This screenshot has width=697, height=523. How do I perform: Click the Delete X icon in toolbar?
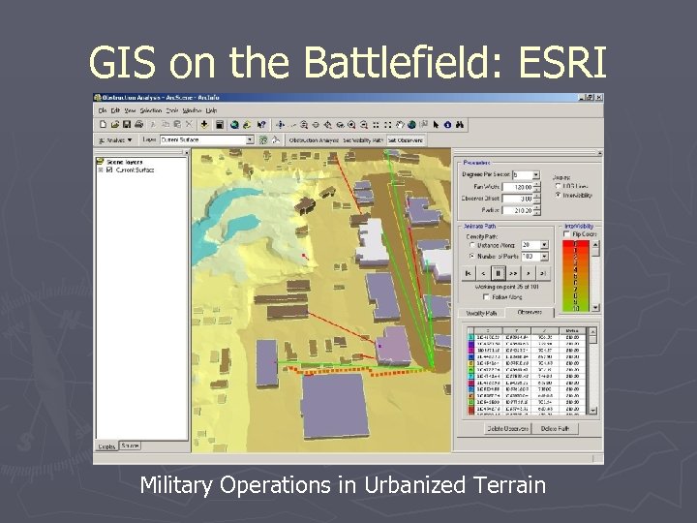pyautogui.click(x=189, y=125)
